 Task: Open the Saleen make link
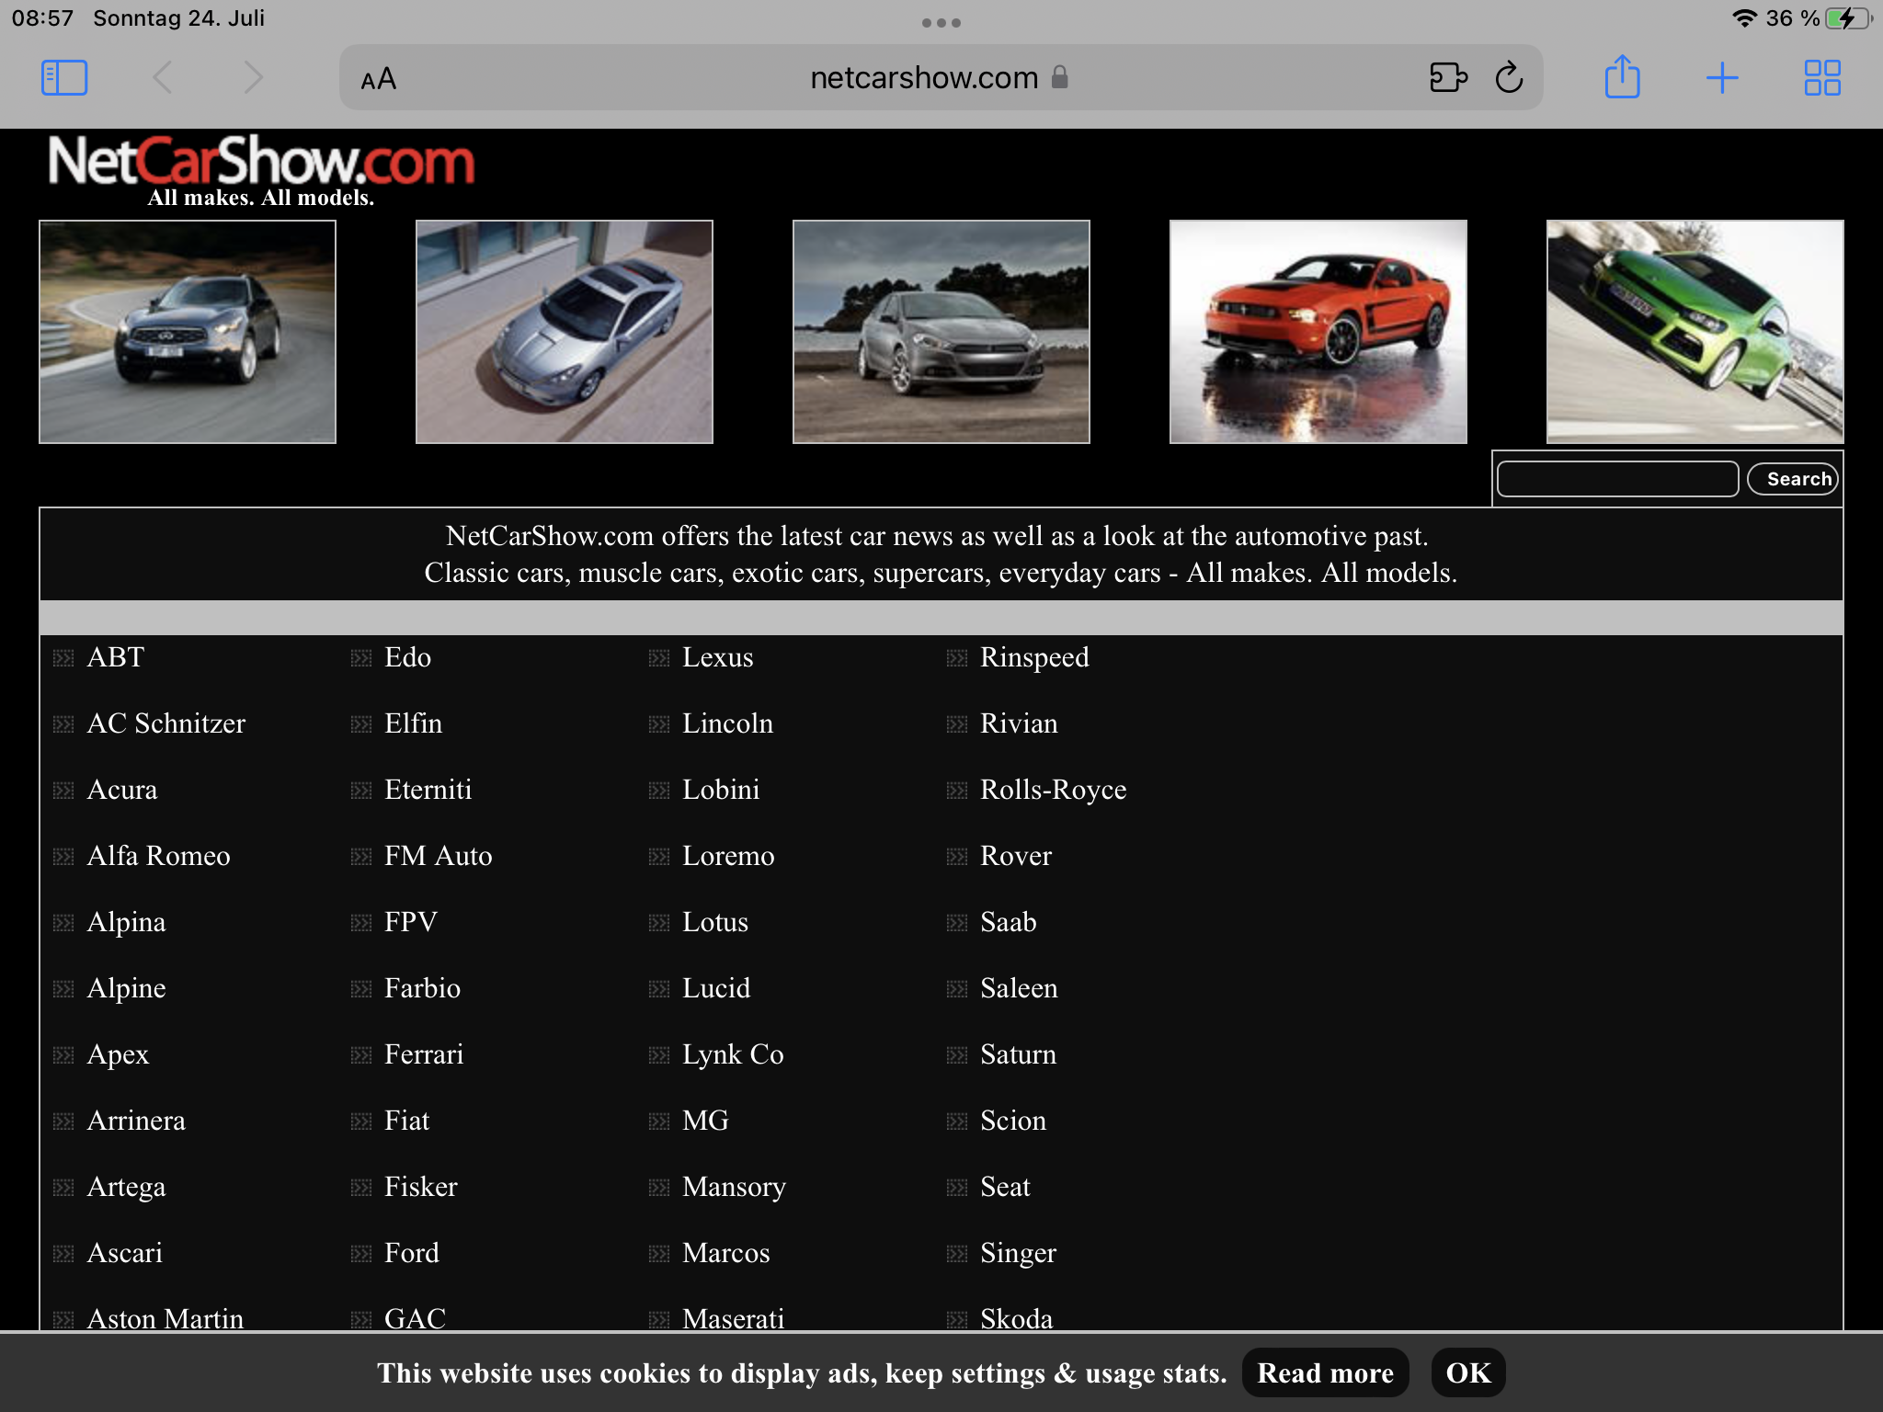tap(1019, 988)
